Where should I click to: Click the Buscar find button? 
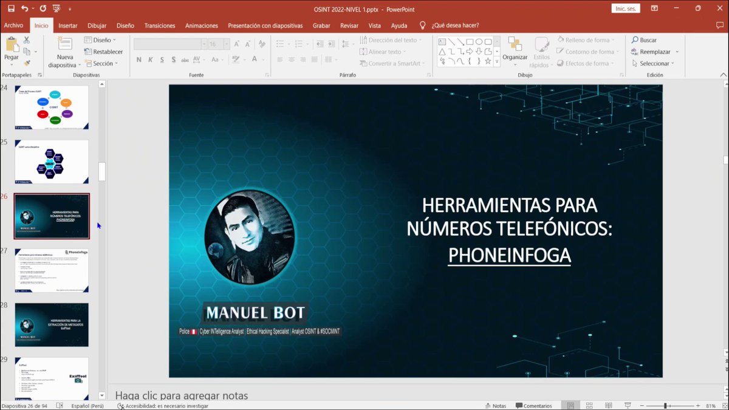[x=644, y=40]
